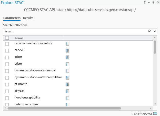
Task: Open details icon for et-year collection
Action: [67, 91]
